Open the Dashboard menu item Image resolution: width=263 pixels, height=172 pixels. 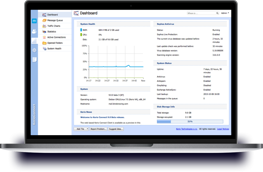click(x=55, y=15)
